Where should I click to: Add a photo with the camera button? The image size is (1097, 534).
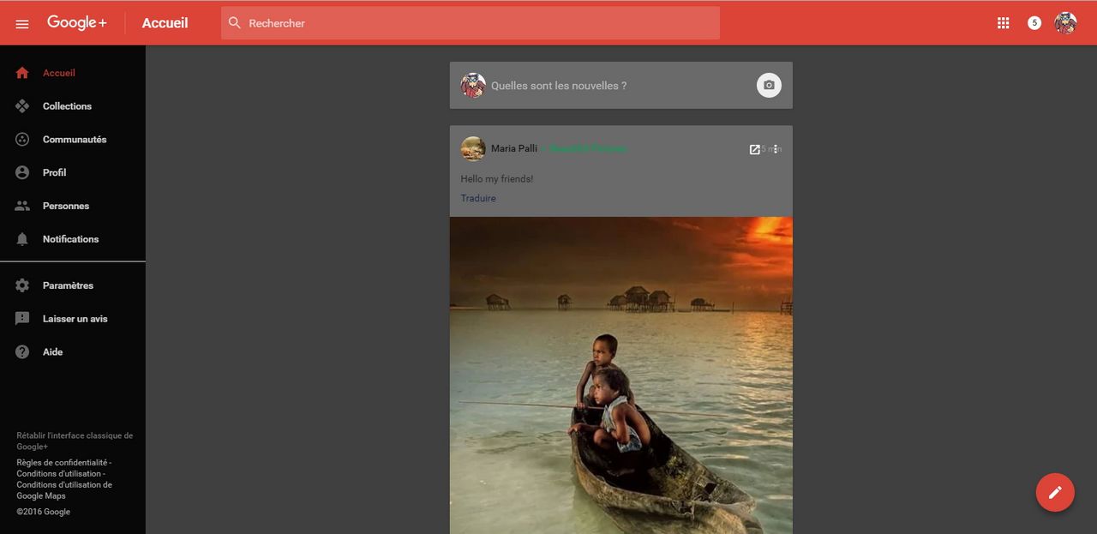(769, 86)
